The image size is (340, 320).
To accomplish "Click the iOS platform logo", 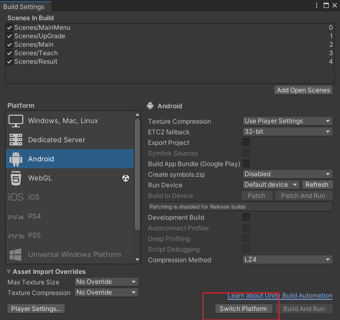I will coord(15,197).
